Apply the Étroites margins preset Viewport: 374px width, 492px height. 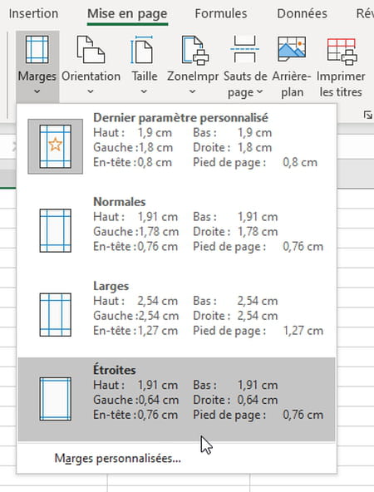click(177, 399)
